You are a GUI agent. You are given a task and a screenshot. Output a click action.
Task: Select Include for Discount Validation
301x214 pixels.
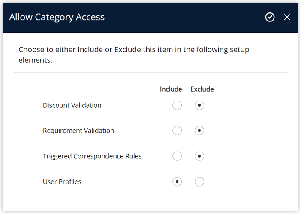click(177, 105)
